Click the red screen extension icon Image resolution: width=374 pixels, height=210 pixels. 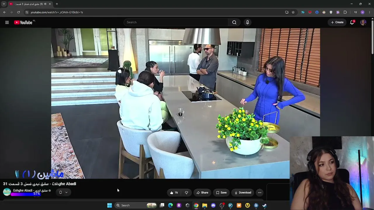coord(310,12)
